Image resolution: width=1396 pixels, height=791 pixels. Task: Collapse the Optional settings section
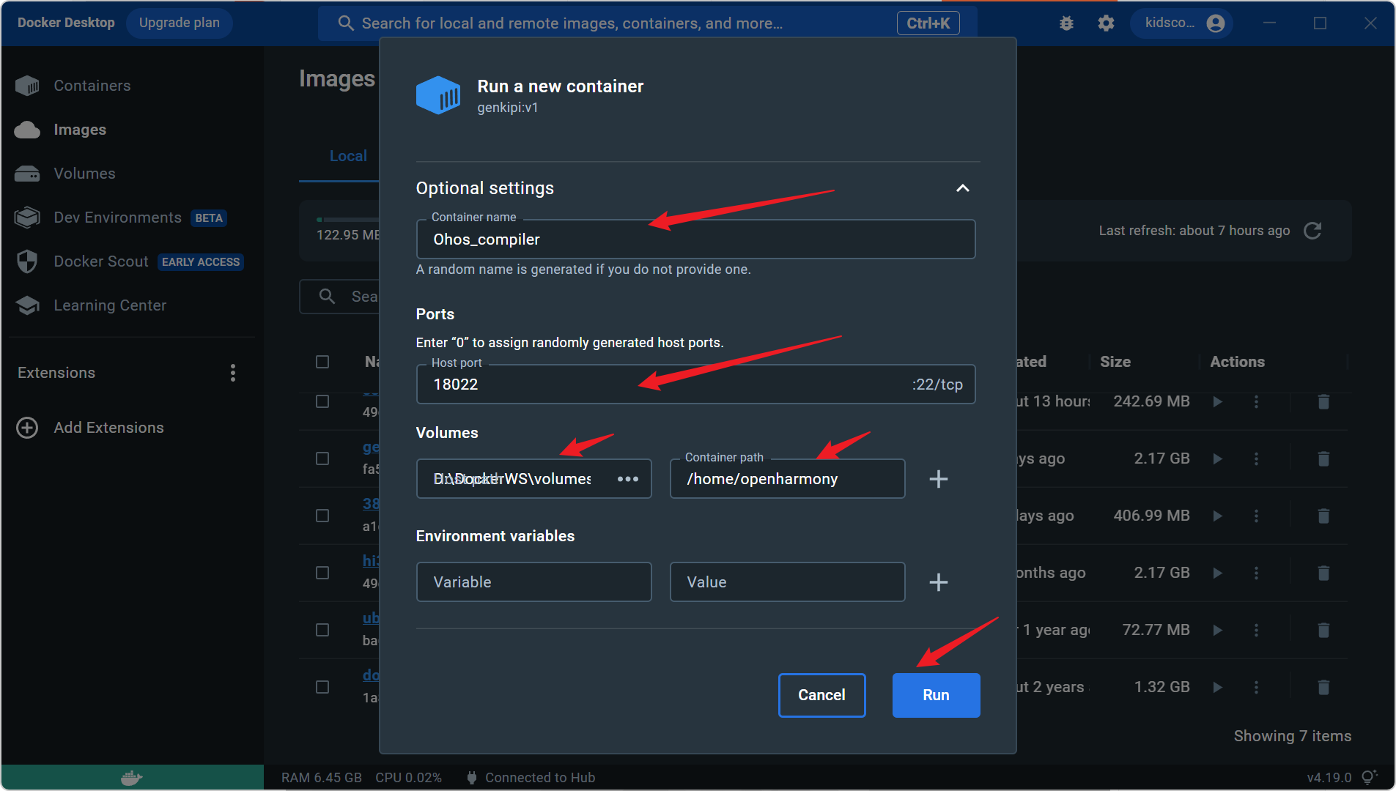coord(963,188)
